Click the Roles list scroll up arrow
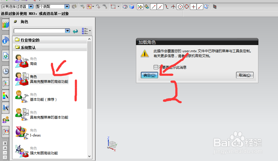Image resolution: width=278 pixels, height=161 pixels. click(x=89, y=39)
